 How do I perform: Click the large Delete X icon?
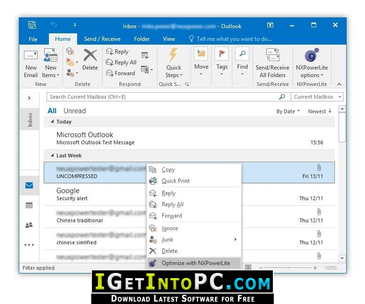point(90,55)
